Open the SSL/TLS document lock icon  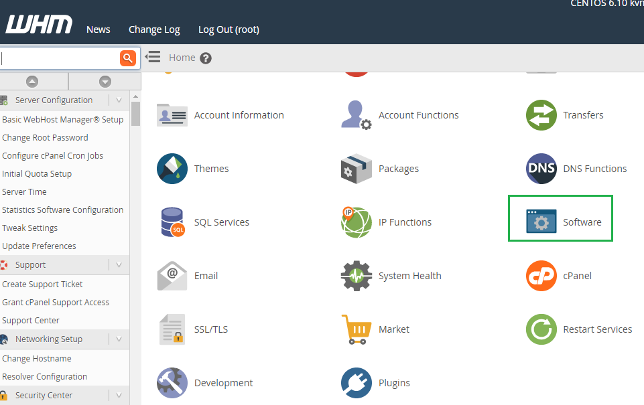172,329
